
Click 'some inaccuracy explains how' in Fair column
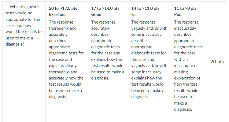[x=146, y=75]
